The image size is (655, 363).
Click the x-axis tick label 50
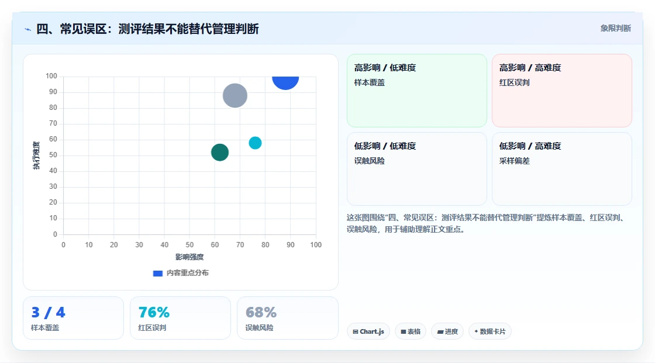[189, 245]
